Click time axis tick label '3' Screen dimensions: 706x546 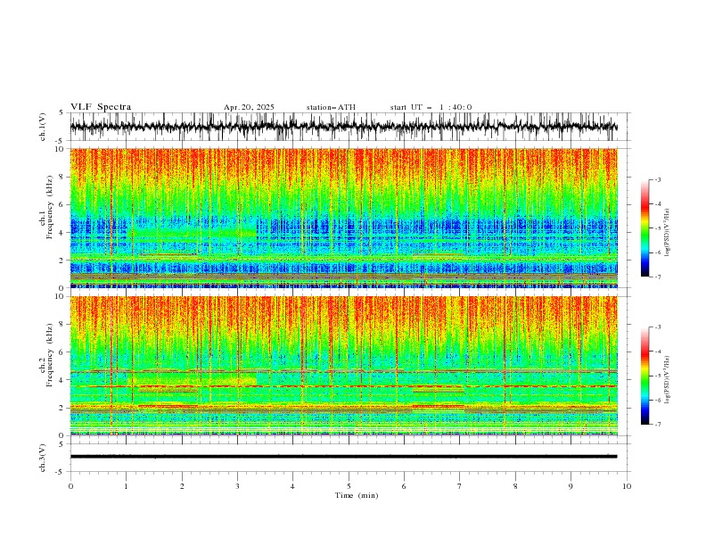click(x=237, y=486)
